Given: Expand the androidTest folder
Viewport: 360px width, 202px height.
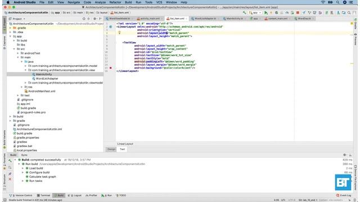Looking at the screenshot, I should pos(18,53).
